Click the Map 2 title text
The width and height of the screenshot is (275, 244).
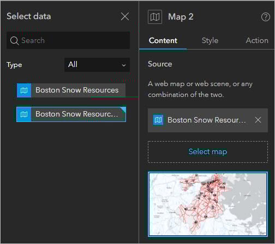181,17
